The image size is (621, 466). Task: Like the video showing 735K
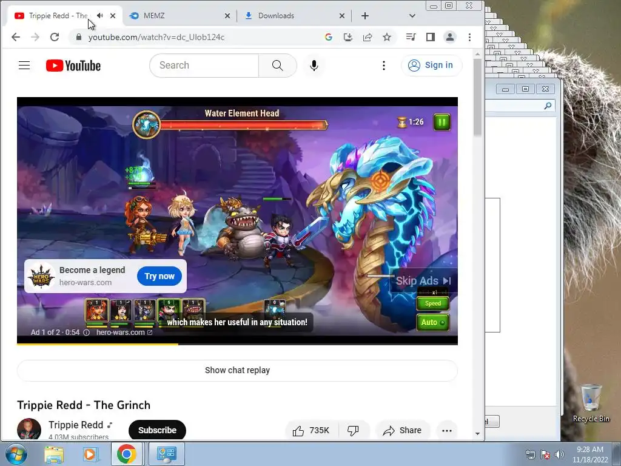point(311,431)
